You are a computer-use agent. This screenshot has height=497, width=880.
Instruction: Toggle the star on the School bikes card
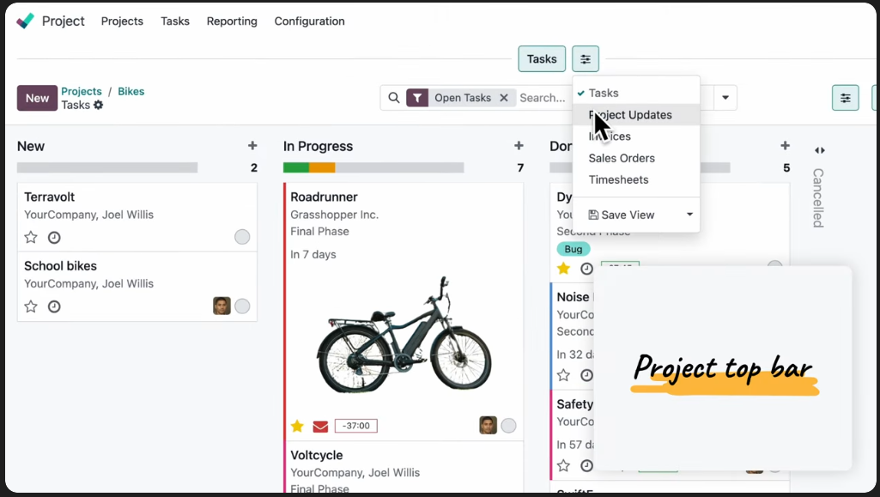31,306
